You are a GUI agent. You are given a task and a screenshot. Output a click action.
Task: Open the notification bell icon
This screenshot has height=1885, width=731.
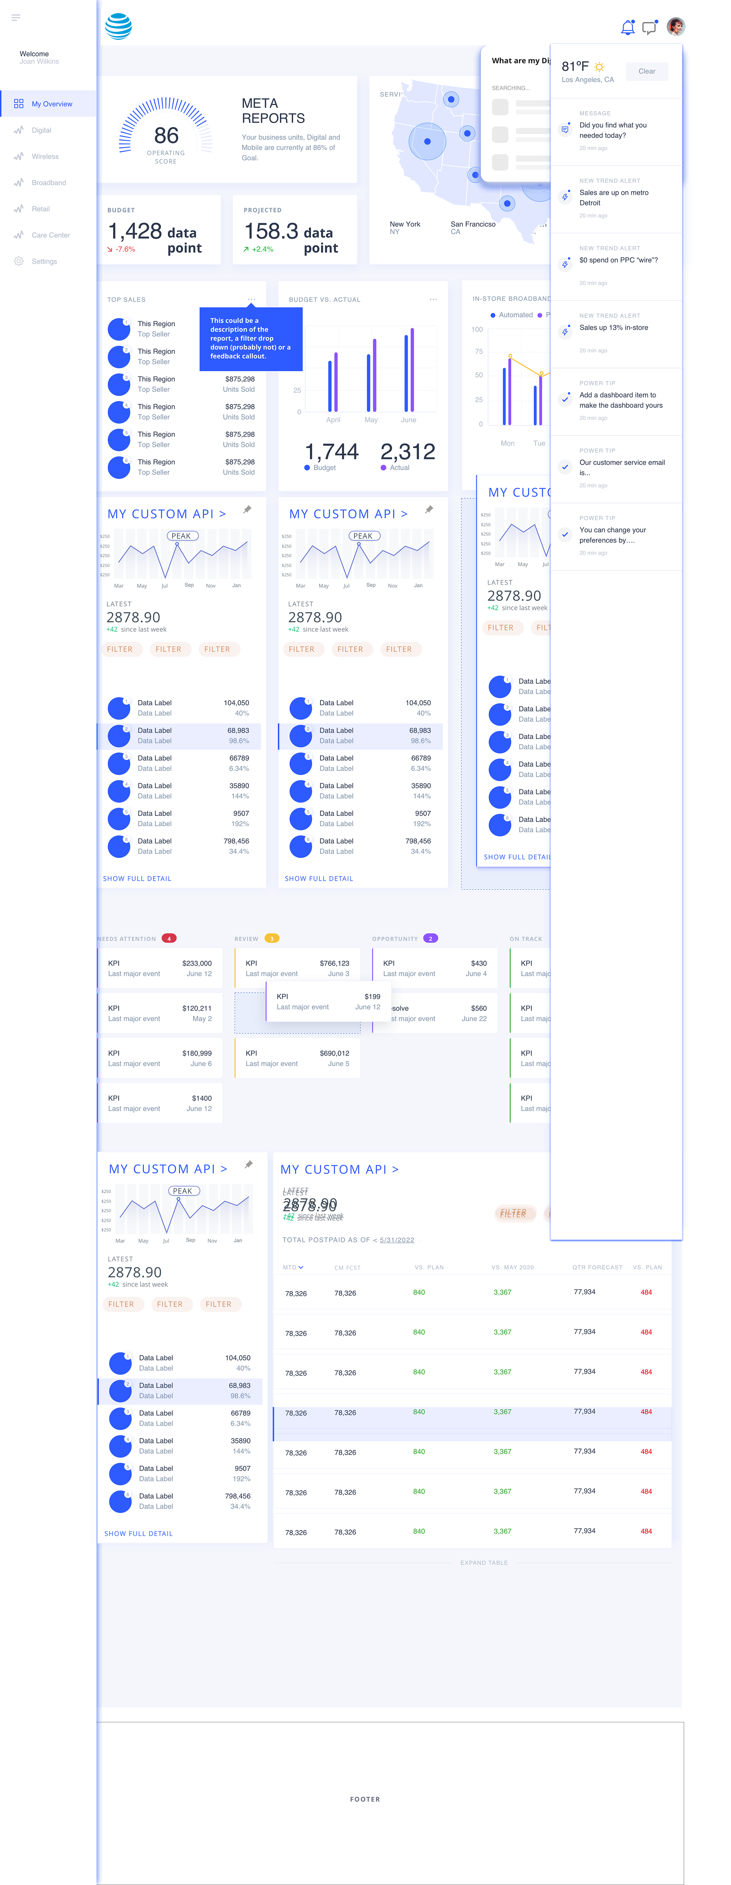coord(627,28)
